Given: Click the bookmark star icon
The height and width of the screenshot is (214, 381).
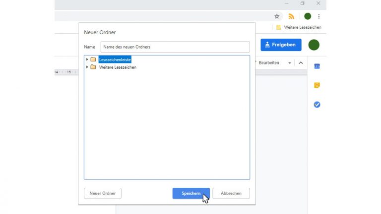Looking at the screenshot, I should tap(277, 16).
